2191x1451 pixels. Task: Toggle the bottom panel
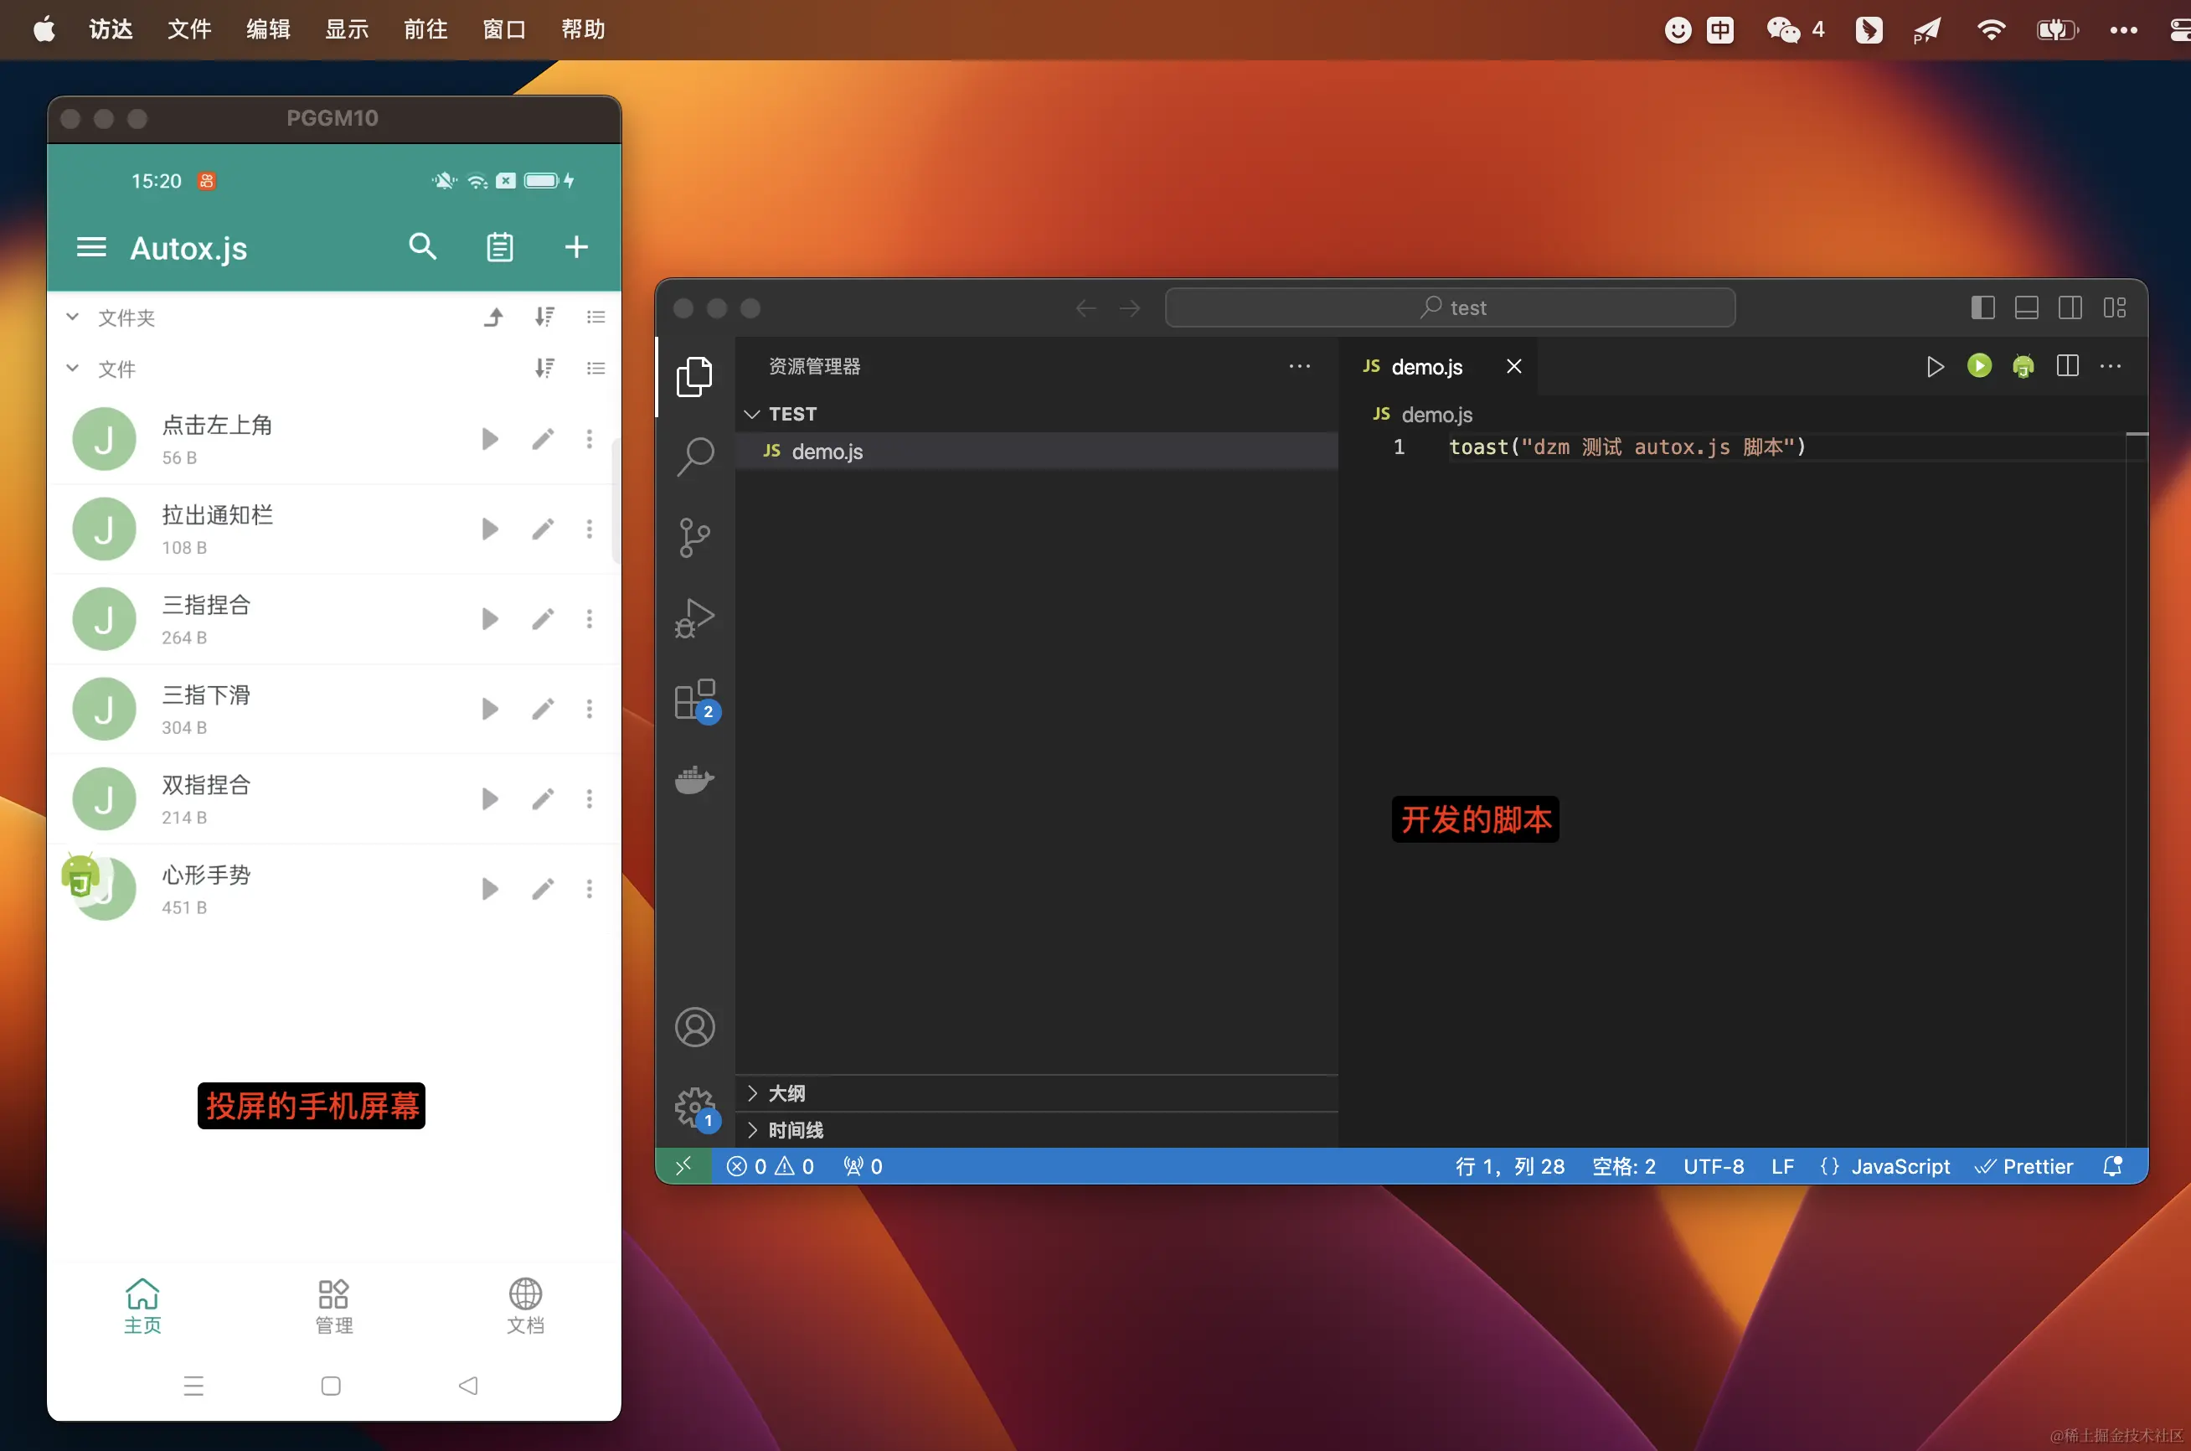[2026, 307]
